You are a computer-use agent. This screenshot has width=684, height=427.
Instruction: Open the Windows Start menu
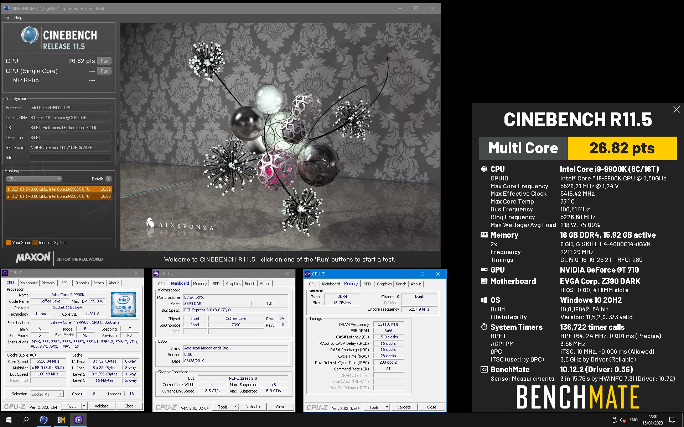(x=9, y=420)
